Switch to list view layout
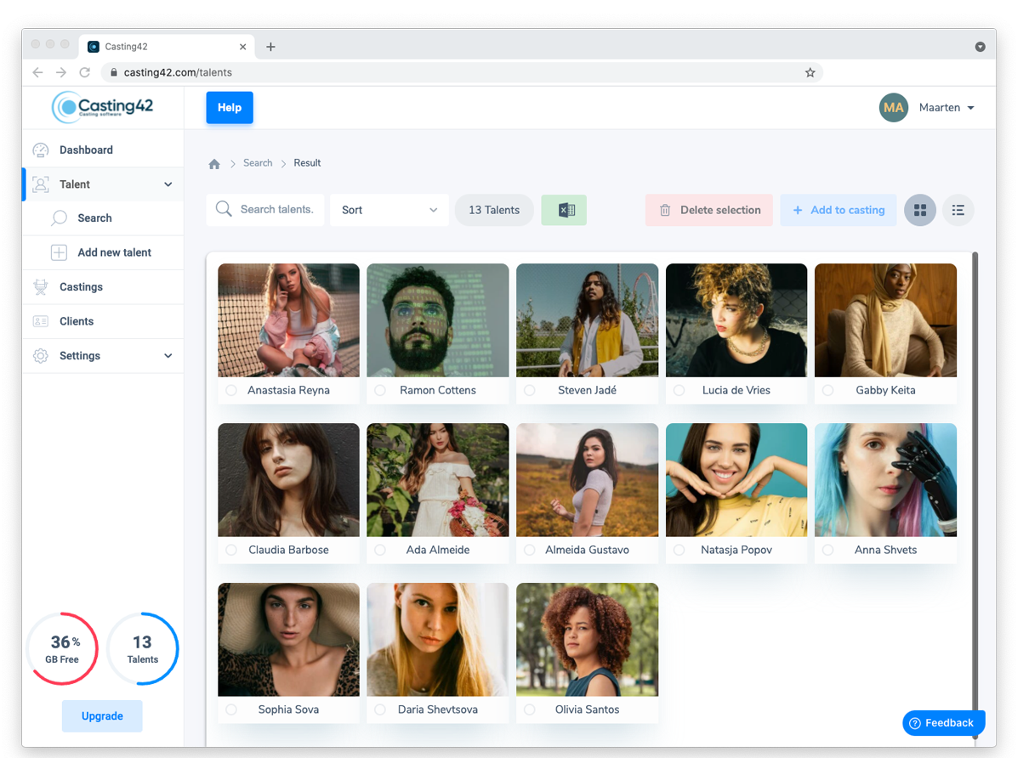 pyautogui.click(x=958, y=210)
